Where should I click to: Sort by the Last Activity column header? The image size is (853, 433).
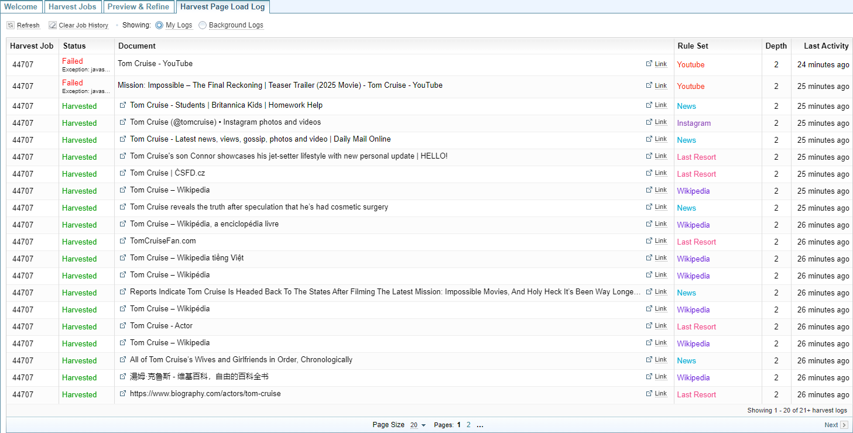click(825, 46)
